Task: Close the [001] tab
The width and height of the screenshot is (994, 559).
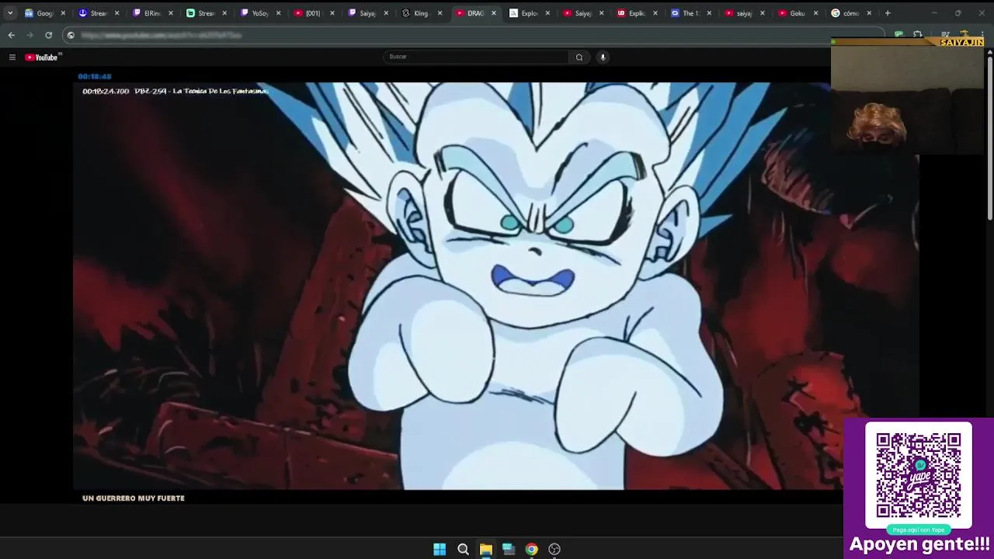Action: pos(332,13)
